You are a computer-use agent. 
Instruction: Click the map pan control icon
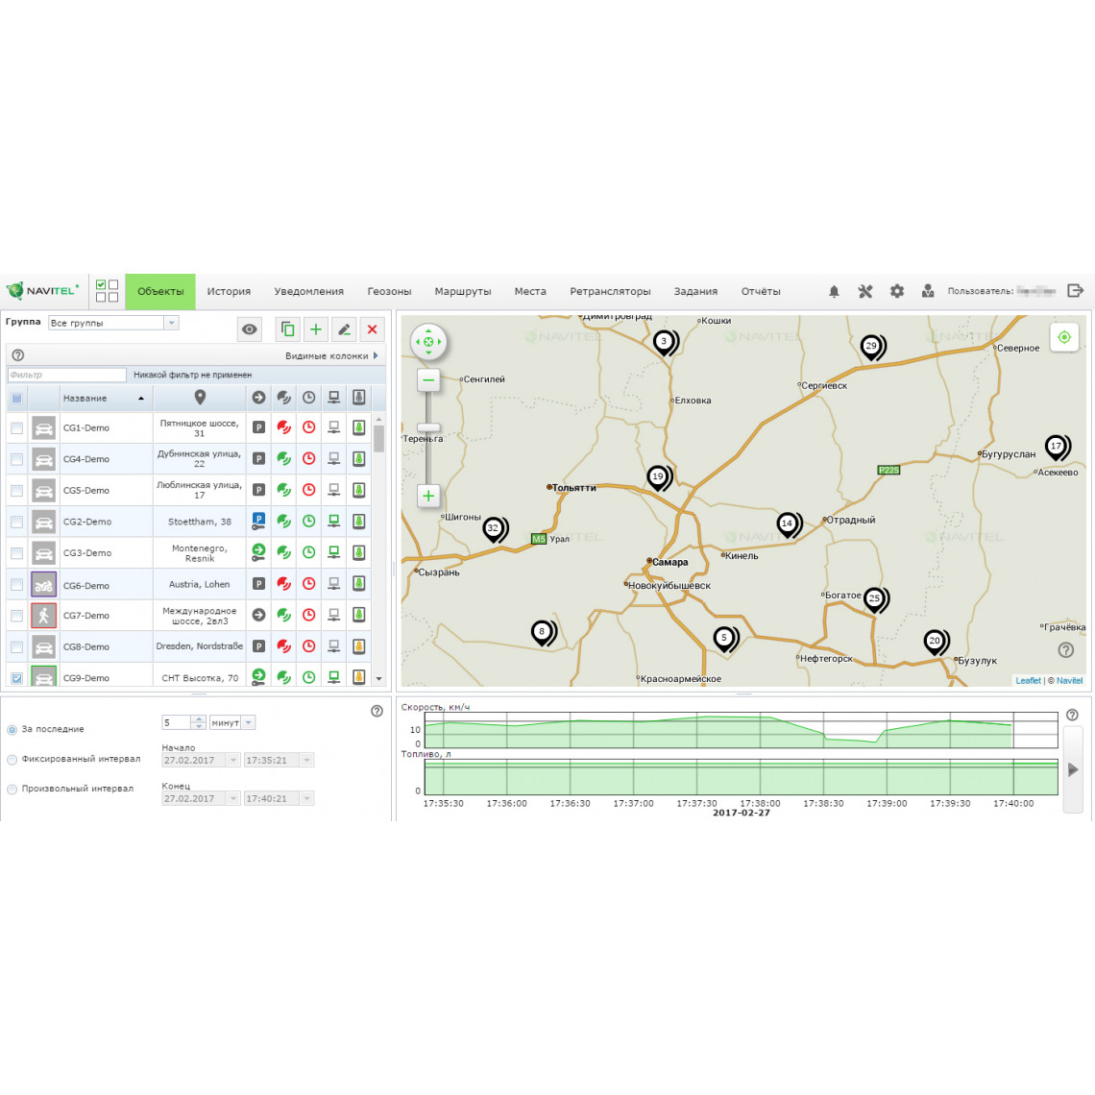tap(428, 342)
